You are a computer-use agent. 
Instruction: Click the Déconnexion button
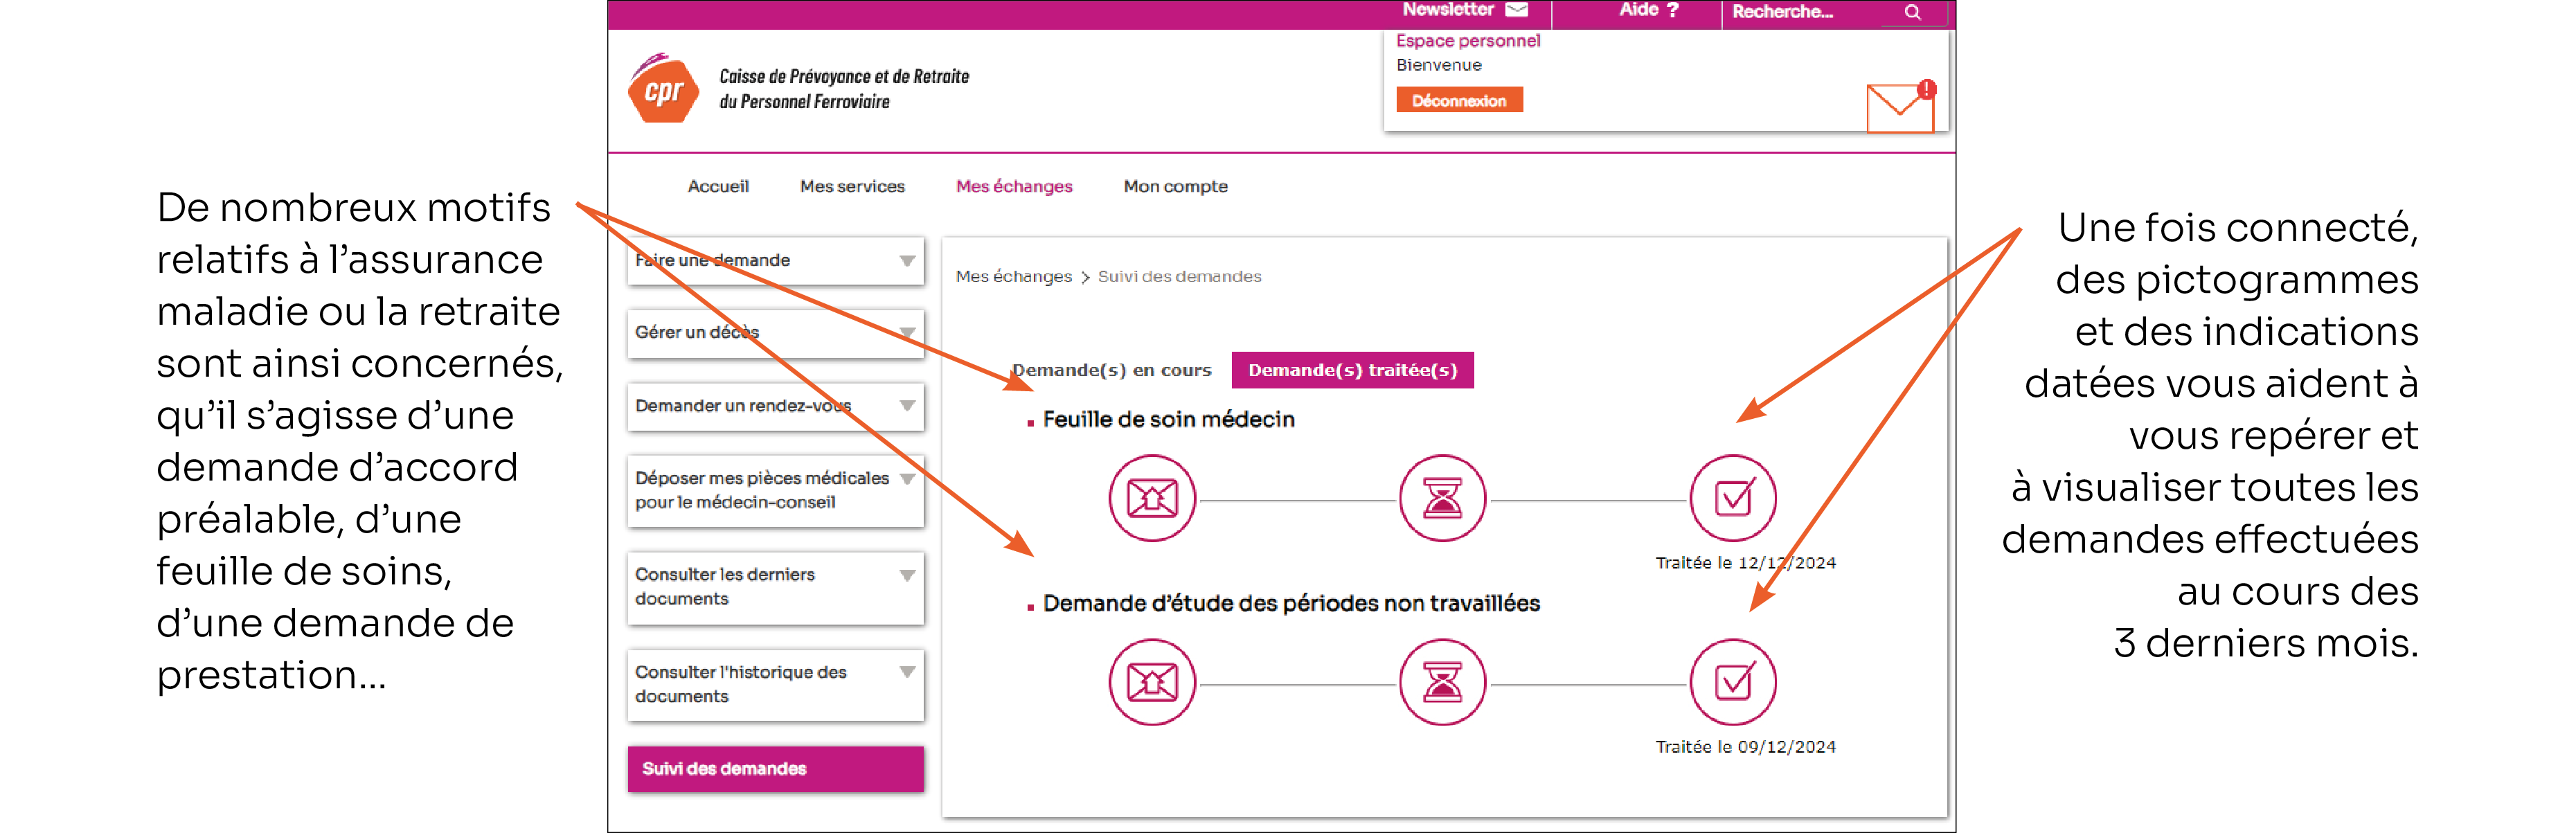tap(1459, 100)
